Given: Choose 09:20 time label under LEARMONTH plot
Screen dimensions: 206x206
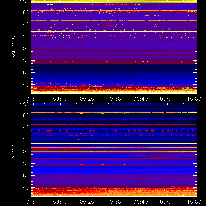Looking at the screenshot, I should pyautogui.click(x=87, y=202).
